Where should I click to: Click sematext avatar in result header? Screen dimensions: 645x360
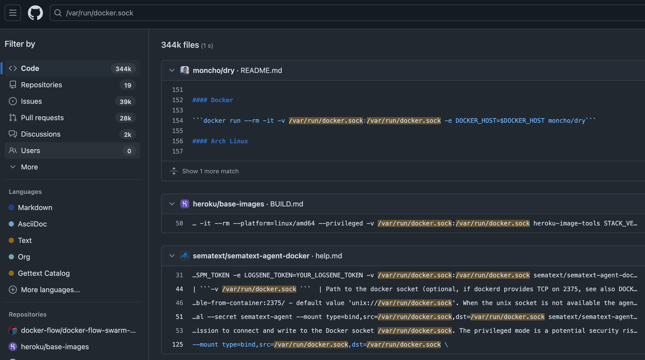[x=185, y=256]
